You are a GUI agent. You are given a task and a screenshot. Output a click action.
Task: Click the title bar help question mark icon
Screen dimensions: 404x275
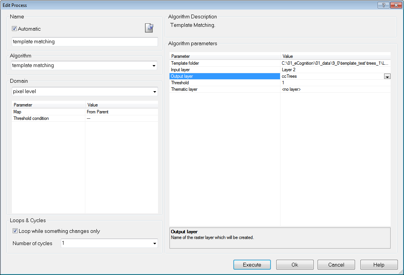[383, 5]
